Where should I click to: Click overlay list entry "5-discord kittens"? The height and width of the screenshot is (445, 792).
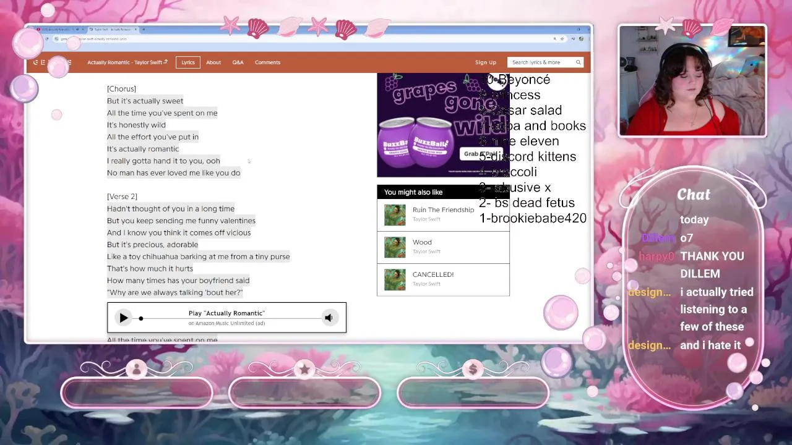pos(527,156)
